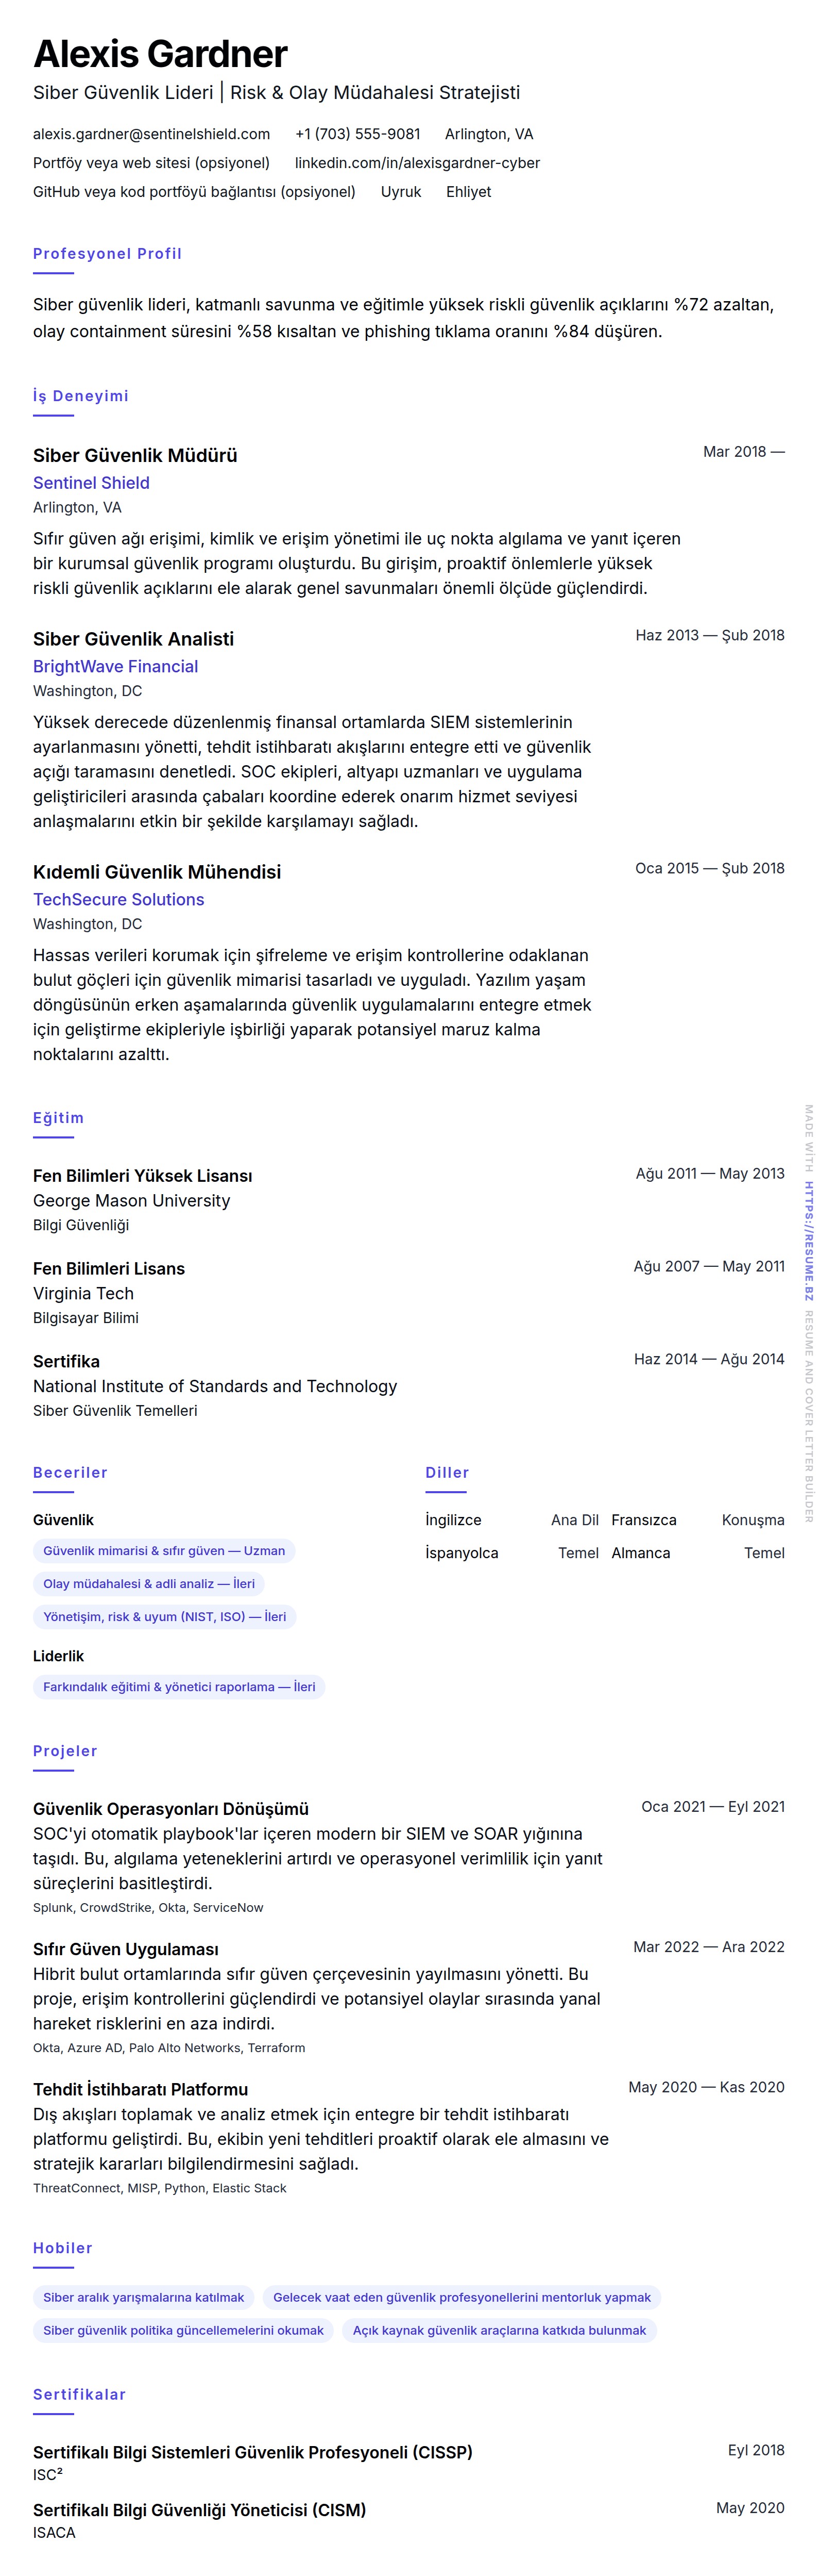Click the 'Güvenlik Operasyonları Dönüşümü' project title
The image size is (818, 2576).
171,1809
